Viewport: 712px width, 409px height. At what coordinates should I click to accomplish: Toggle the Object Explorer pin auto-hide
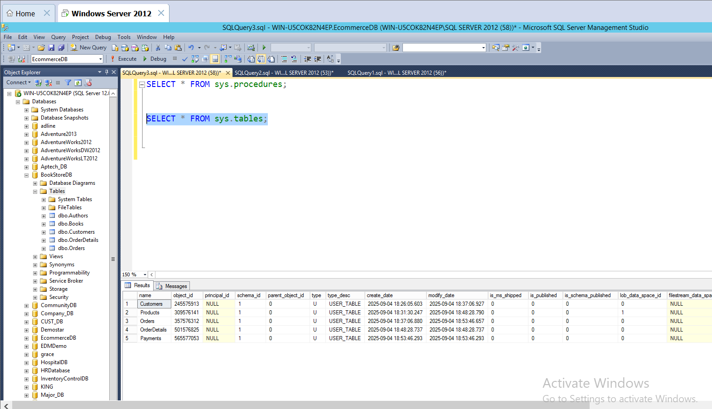click(107, 72)
